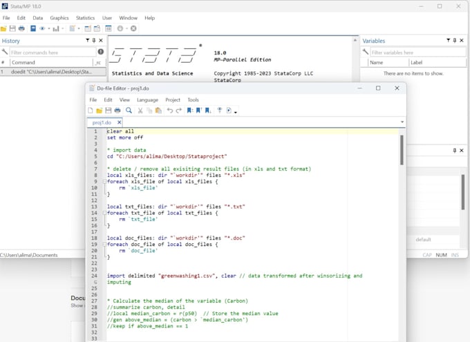Click wrench icon in Variables filter
The width and height of the screenshot is (470, 342).
366,52
